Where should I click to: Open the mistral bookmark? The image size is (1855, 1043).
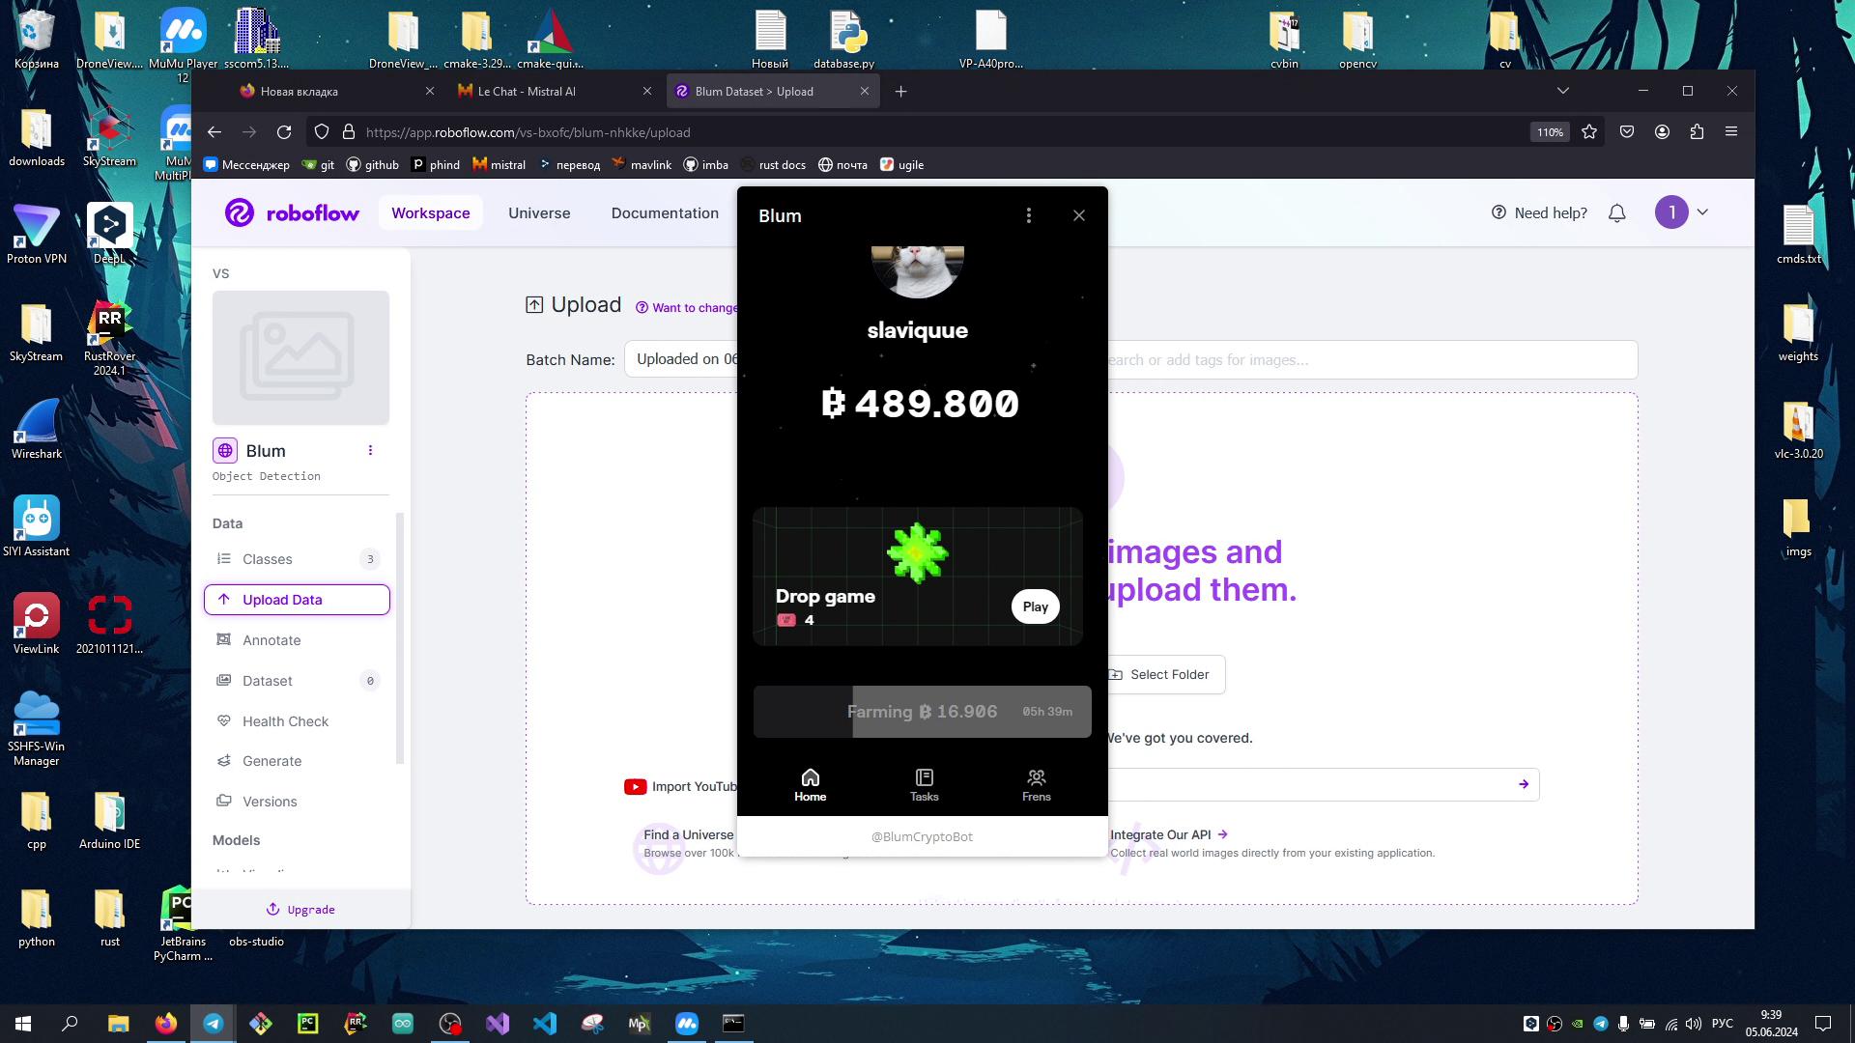[499, 164]
